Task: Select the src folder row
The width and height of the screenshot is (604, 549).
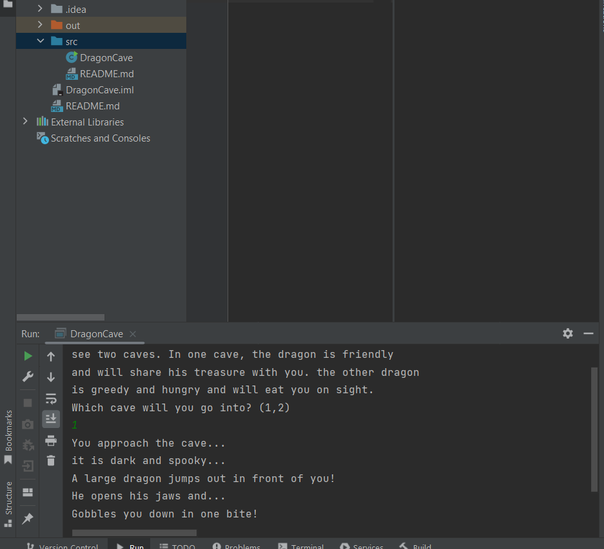Action: click(x=101, y=41)
